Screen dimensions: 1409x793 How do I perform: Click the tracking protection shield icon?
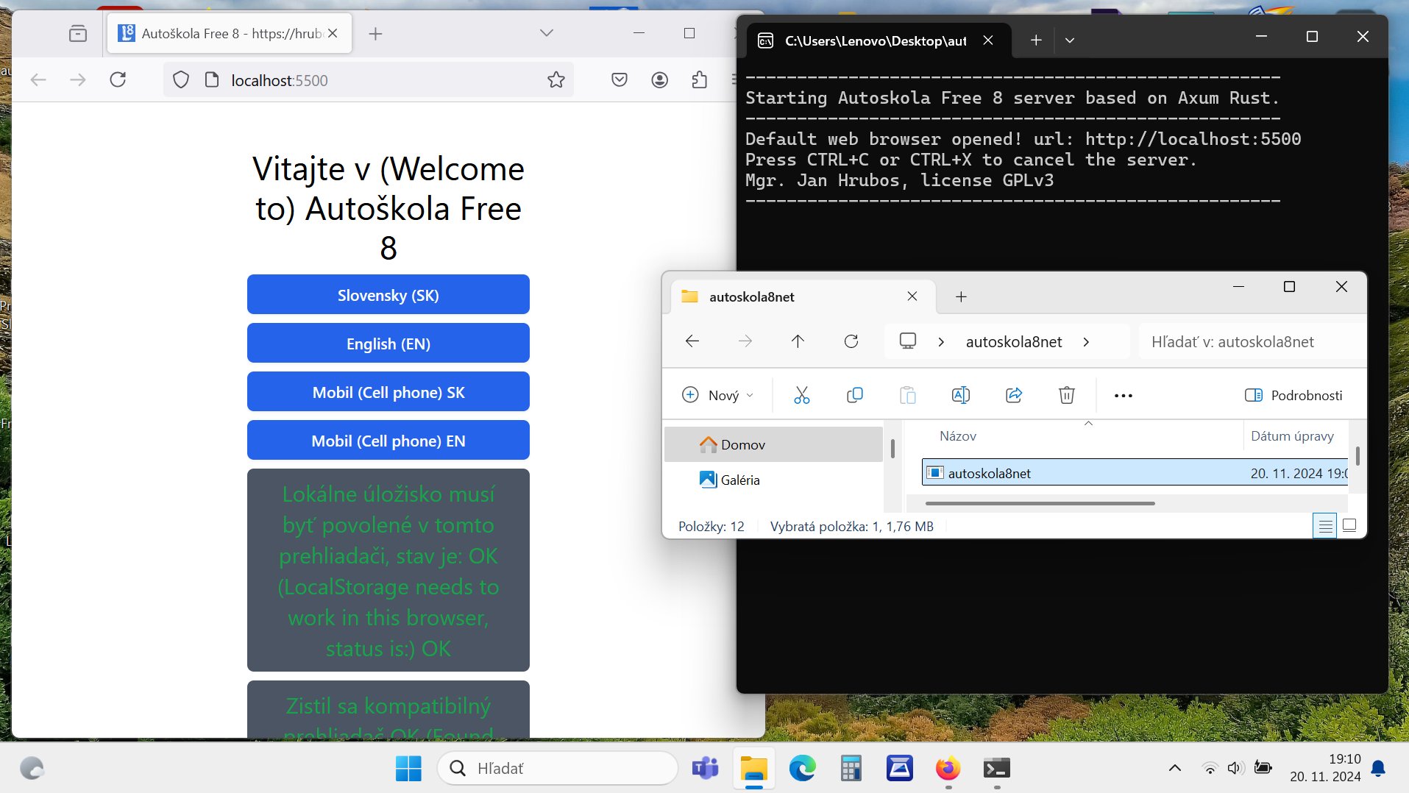pos(180,79)
